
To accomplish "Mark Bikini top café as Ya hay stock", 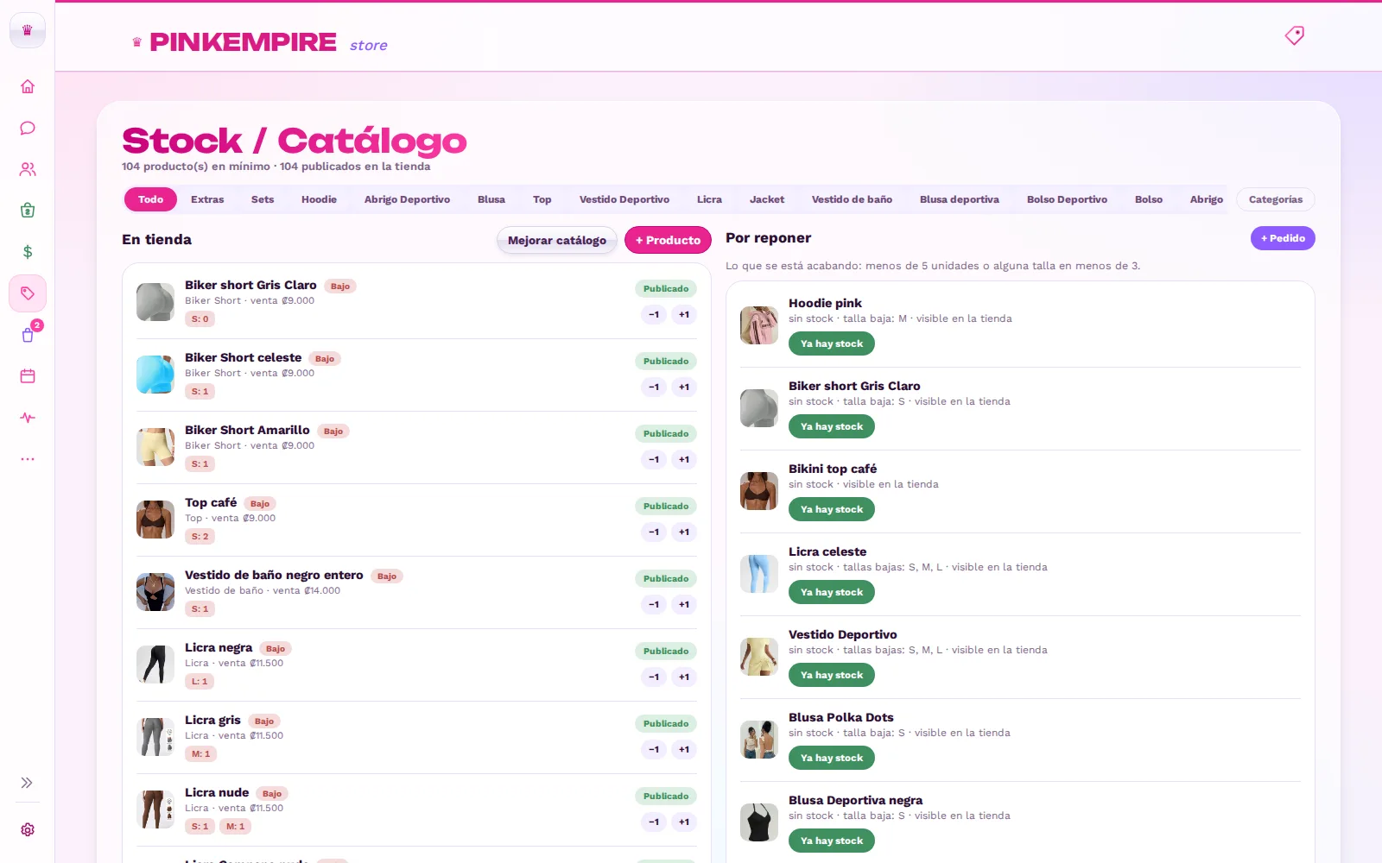I will point(832,509).
